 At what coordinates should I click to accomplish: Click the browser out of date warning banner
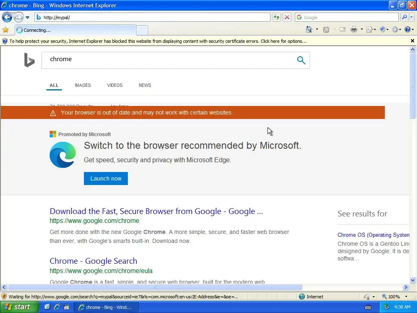(193, 112)
